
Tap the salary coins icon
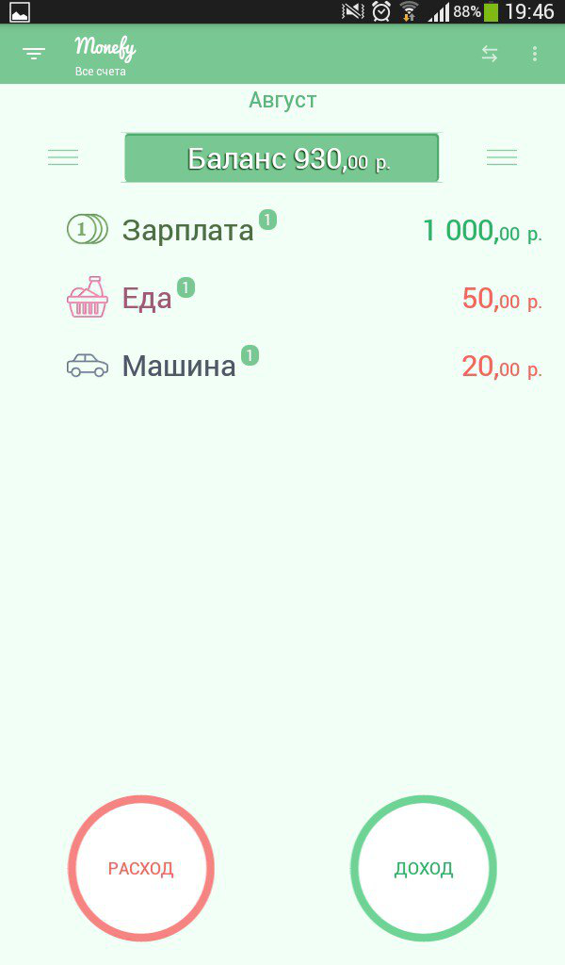click(x=87, y=229)
